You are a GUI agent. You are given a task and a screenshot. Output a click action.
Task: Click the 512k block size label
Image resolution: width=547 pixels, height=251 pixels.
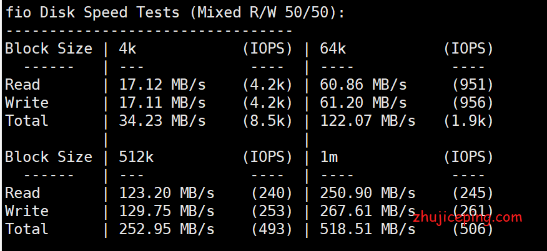coord(136,157)
